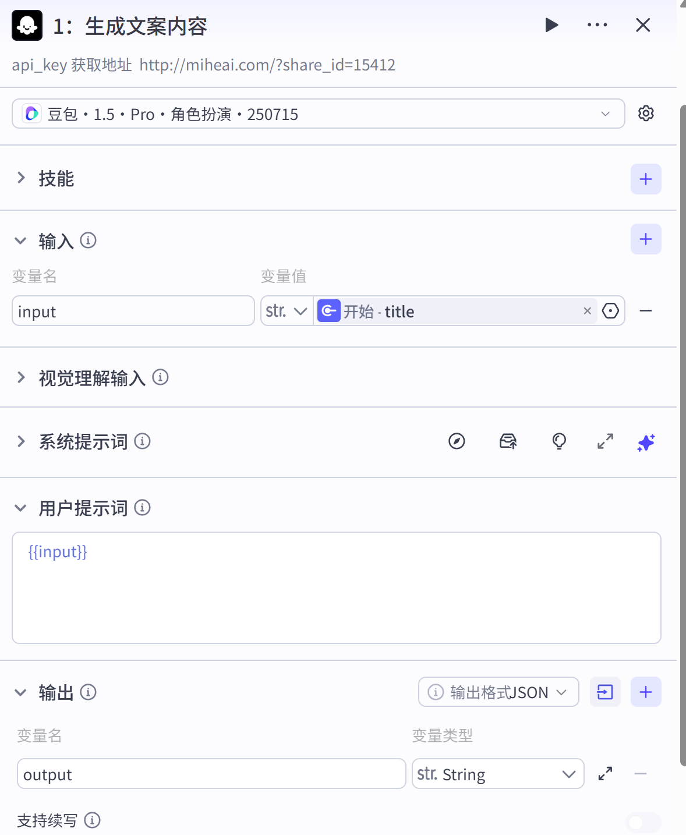
Task: Show info tooltip for 输入
Action: point(88,240)
